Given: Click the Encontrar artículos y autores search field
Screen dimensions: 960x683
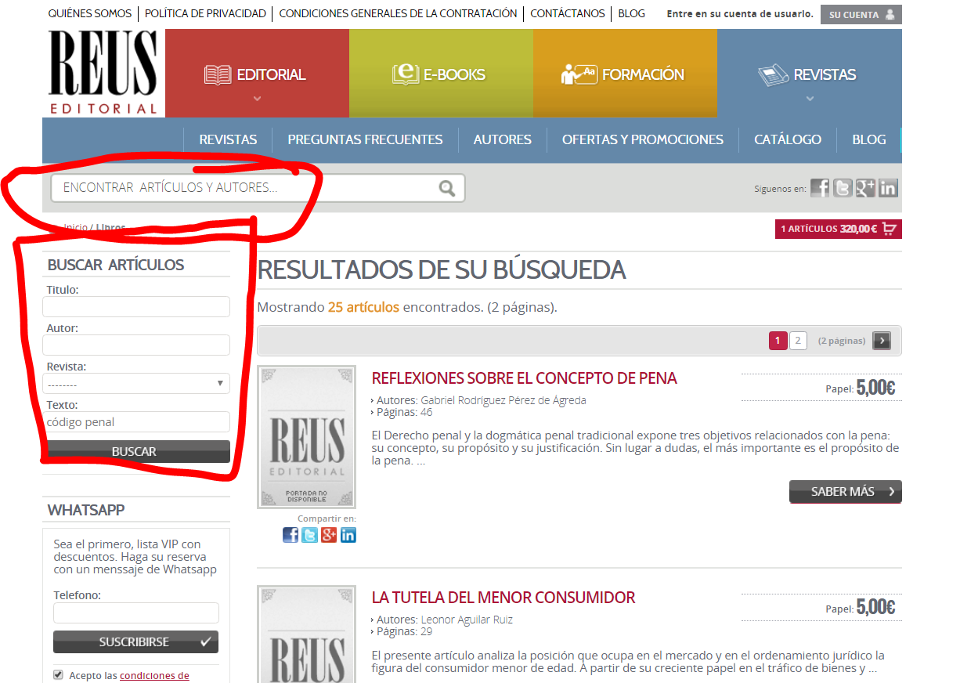Looking at the screenshot, I should click(x=258, y=188).
